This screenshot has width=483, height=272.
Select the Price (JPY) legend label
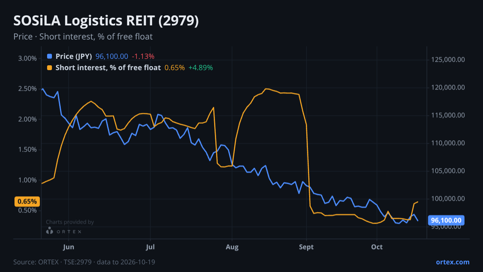click(x=74, y=56)
